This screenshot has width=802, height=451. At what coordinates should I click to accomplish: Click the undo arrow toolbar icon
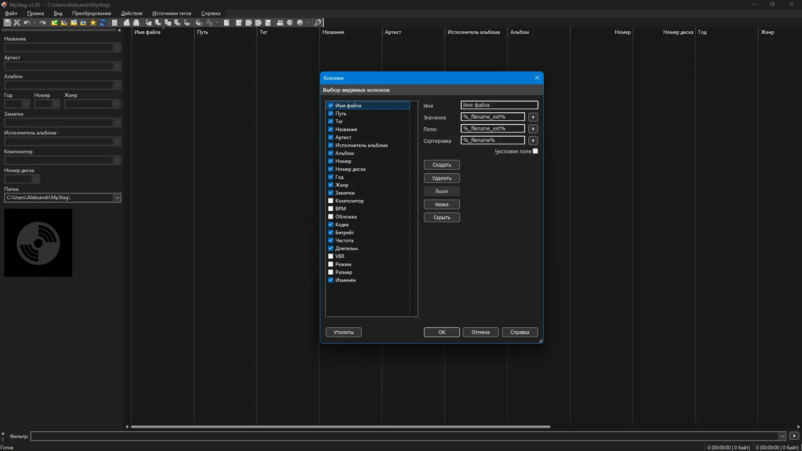(27, 23)
